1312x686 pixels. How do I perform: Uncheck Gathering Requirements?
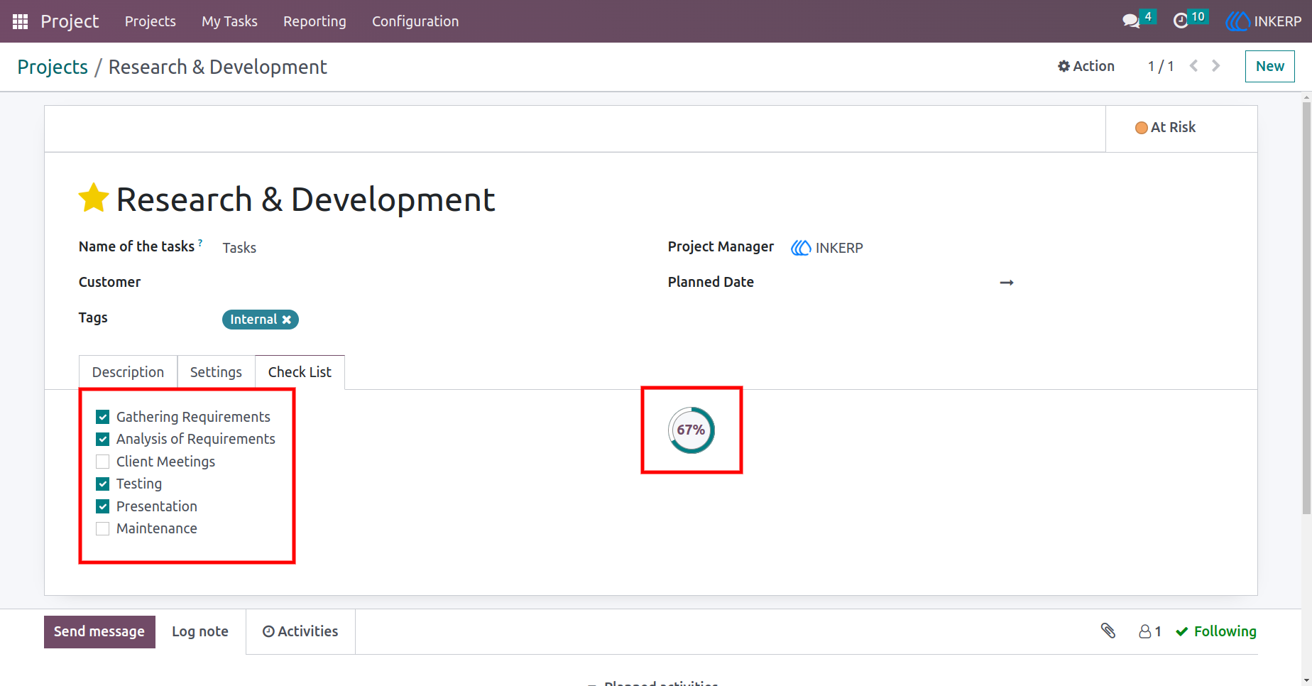coord(103,417)
